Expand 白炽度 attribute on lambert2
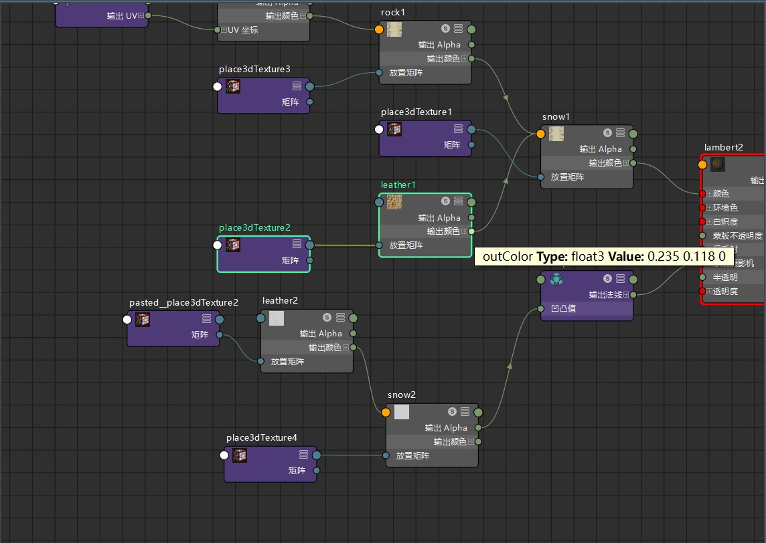 (709, 222)
